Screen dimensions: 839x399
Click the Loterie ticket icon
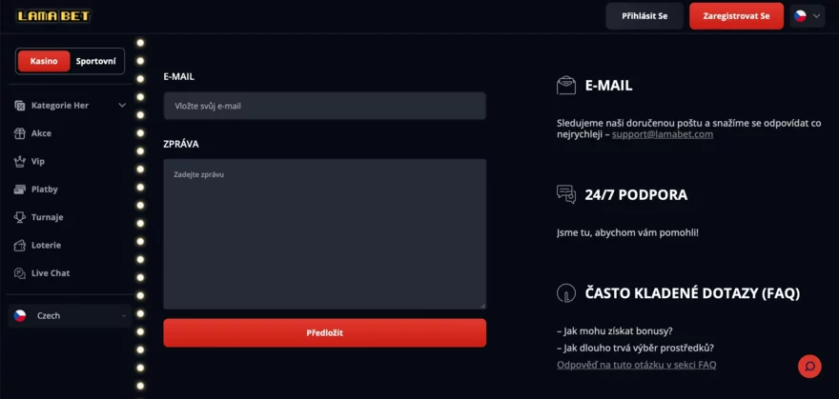point(19,245)
